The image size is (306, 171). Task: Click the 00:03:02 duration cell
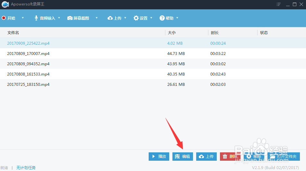(218, 64)
